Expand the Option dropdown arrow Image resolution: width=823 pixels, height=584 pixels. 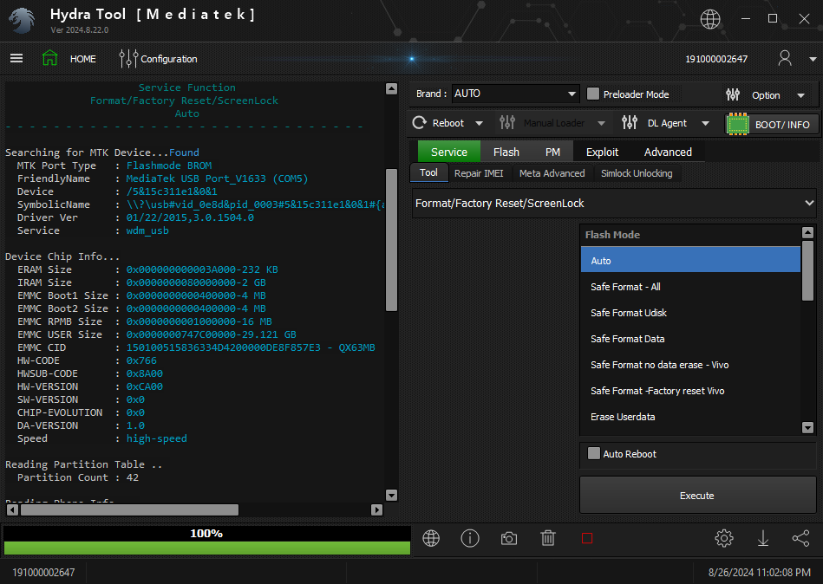click(x=801, y=95)
